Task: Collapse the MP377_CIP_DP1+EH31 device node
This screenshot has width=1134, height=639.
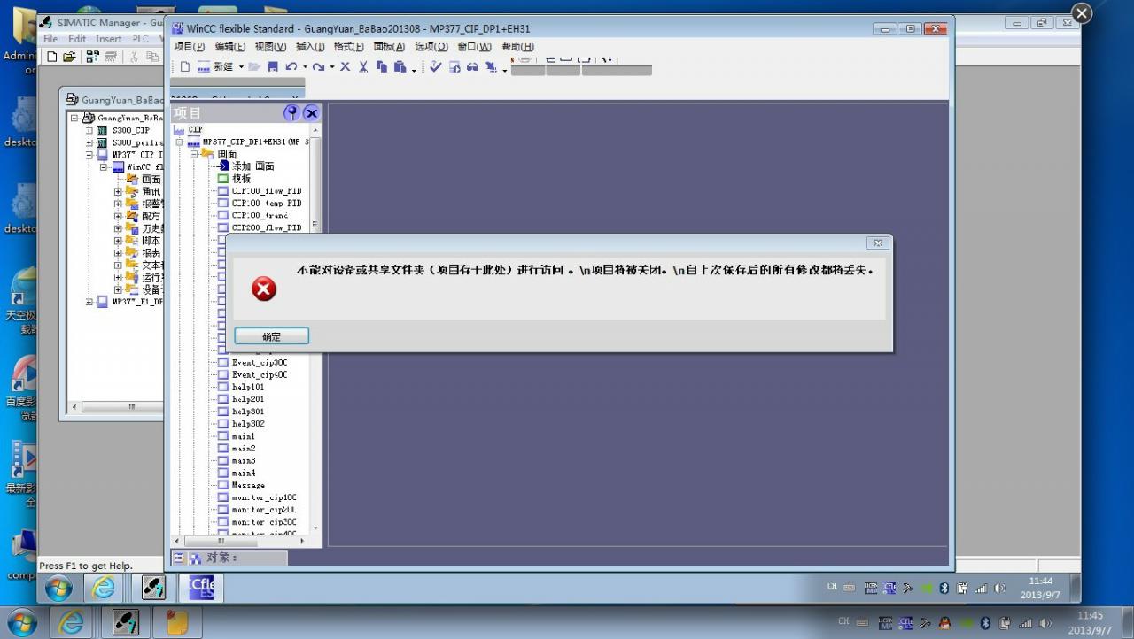Action: point(179,142)
